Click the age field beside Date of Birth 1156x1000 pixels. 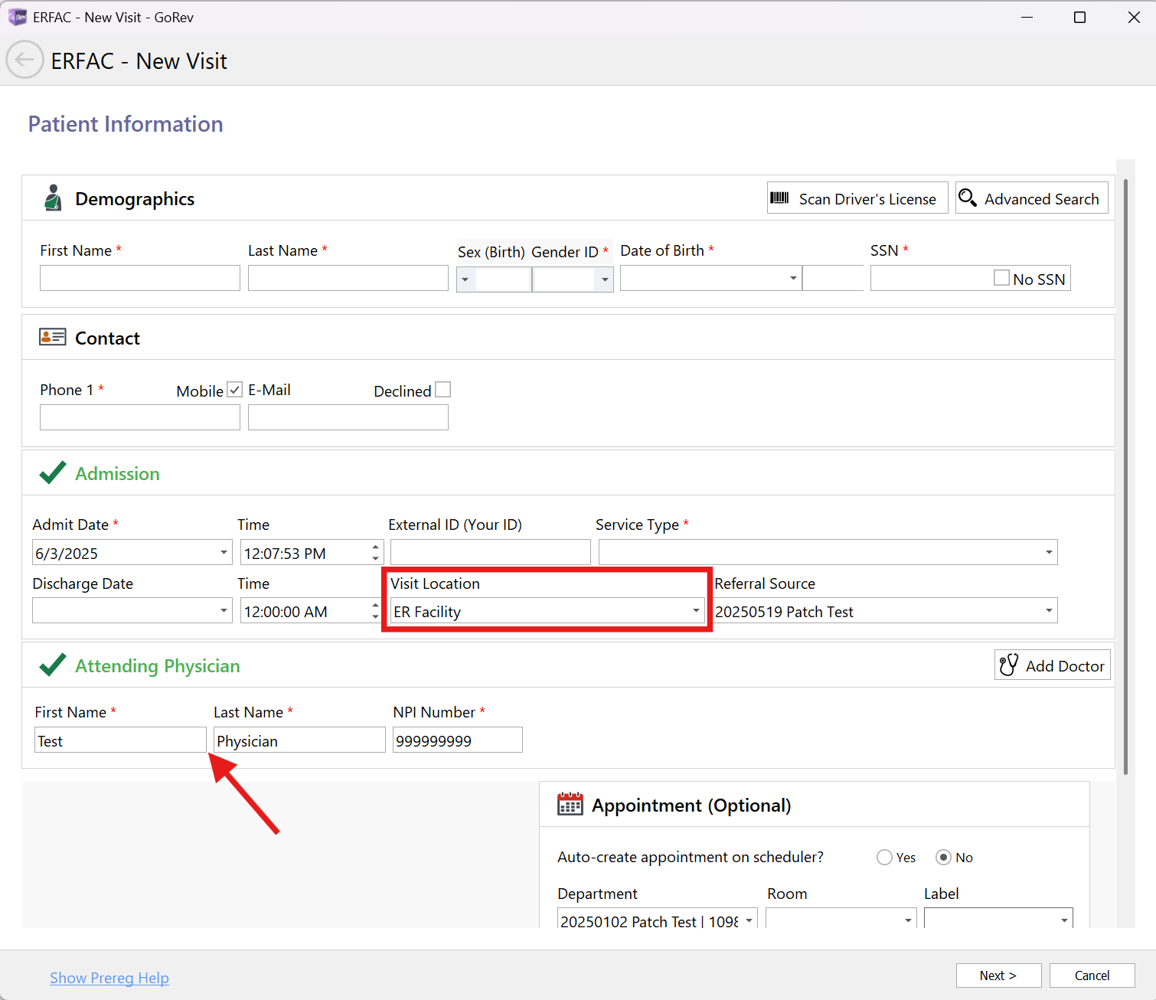click(x=833, y=278)
